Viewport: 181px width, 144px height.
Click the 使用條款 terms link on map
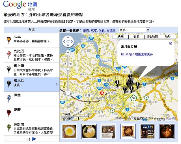[171, 118]
